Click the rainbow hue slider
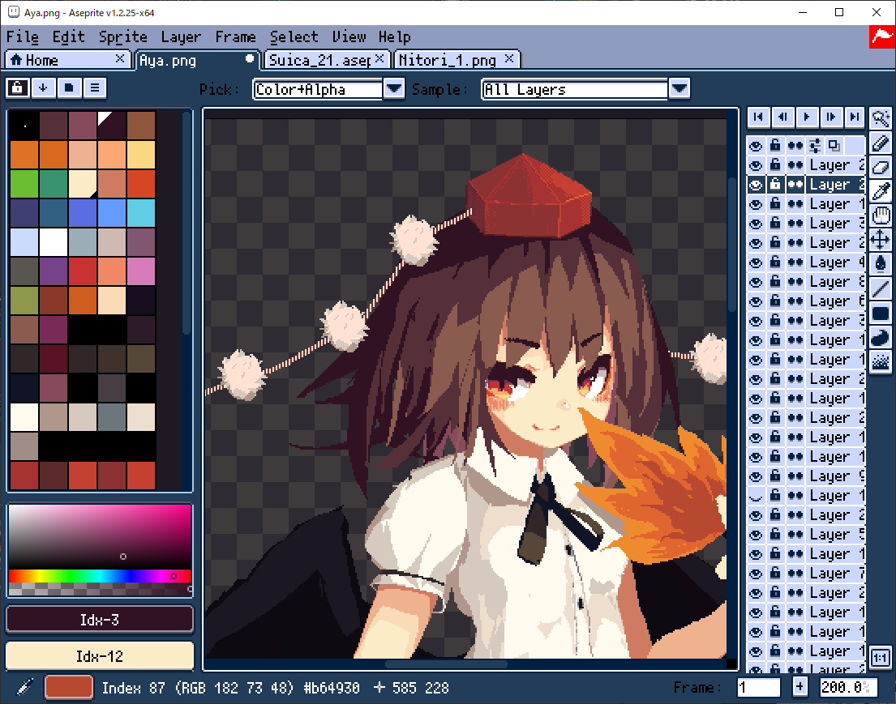This screenshot has width=896, height=704. [x=100, y=576]
